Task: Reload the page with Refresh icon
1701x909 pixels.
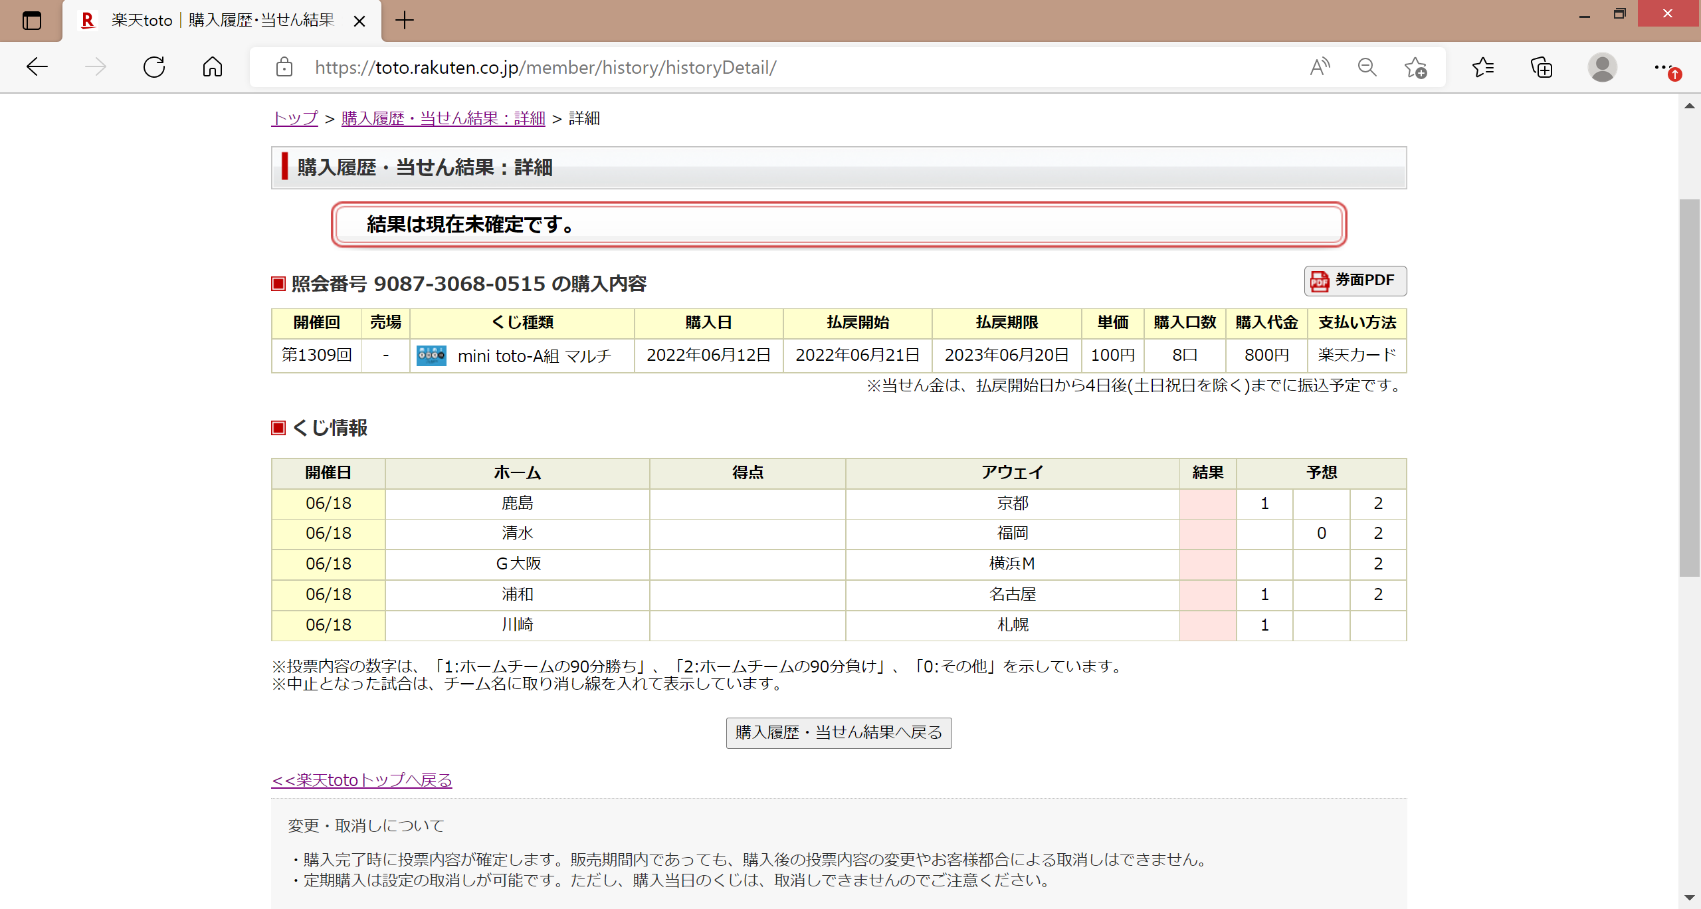Action: [x=154, y=67]
